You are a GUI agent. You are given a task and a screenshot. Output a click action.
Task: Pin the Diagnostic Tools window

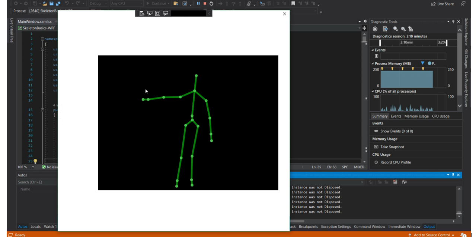[x=453, y=21]
